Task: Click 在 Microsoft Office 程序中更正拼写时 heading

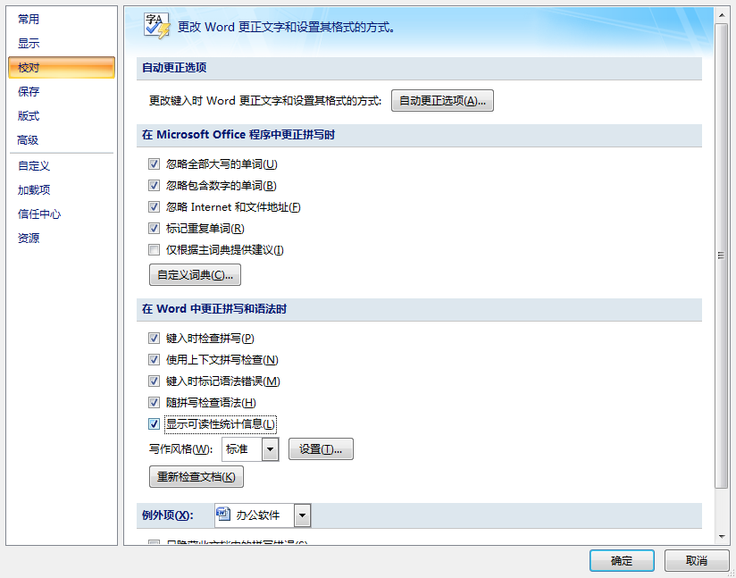Action: click(238, 135)
